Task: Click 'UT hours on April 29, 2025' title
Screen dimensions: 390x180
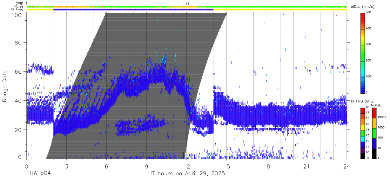Action: [186, 174]
